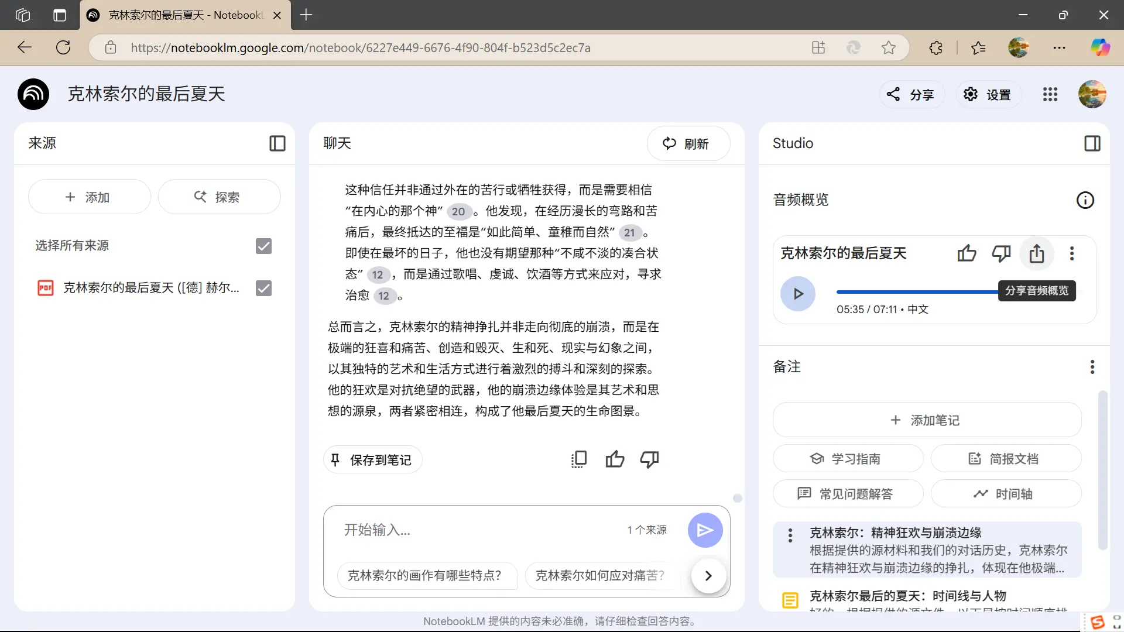Image resolution: width=1124 pixels, height=632 pixels.
Task: Collapse the 来源 sources panel
Action: [277, 143]
